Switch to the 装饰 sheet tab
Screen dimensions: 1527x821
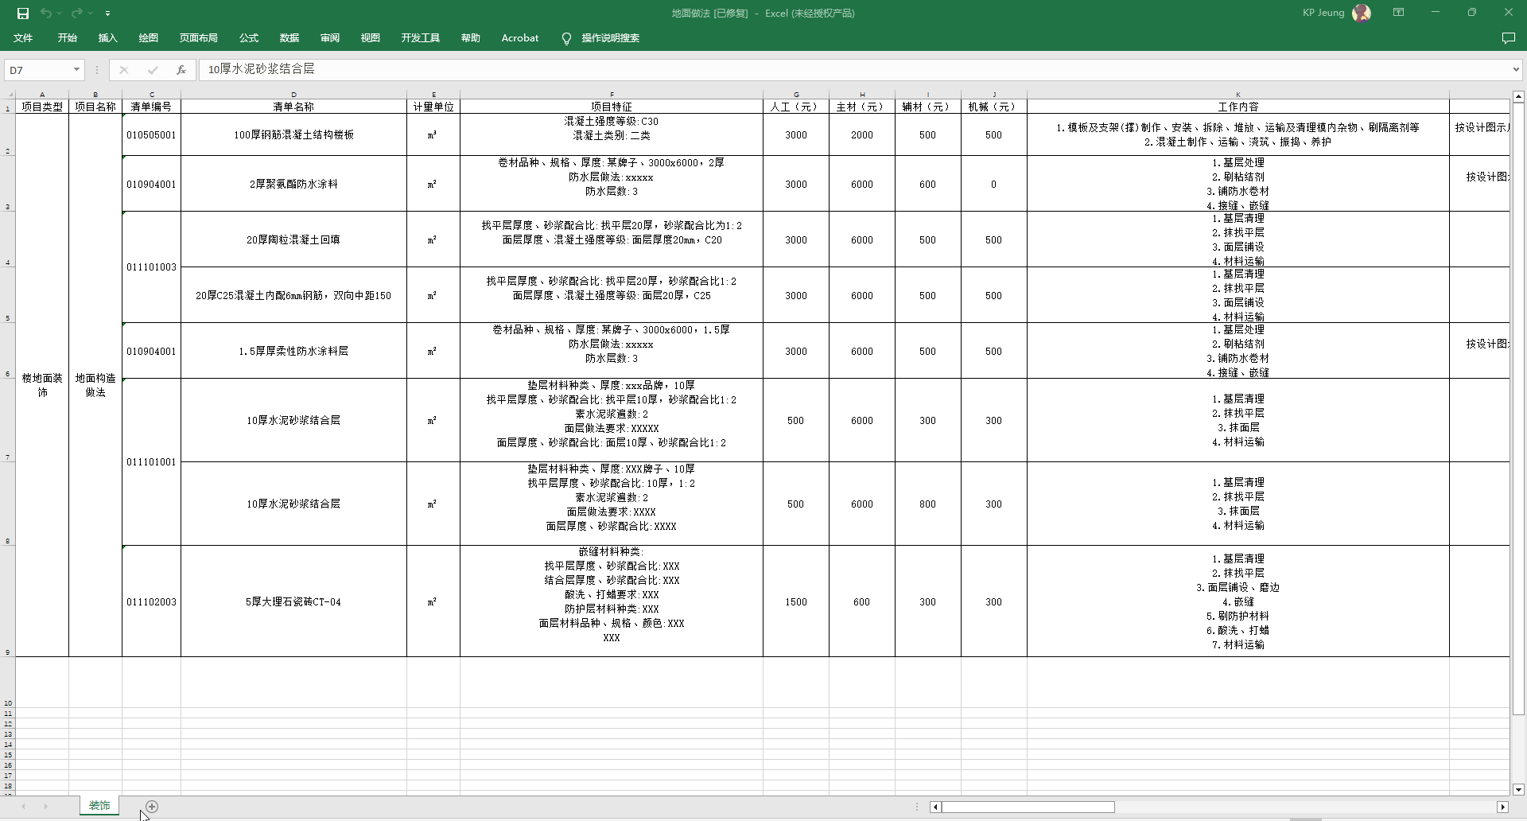coord(99,806)
